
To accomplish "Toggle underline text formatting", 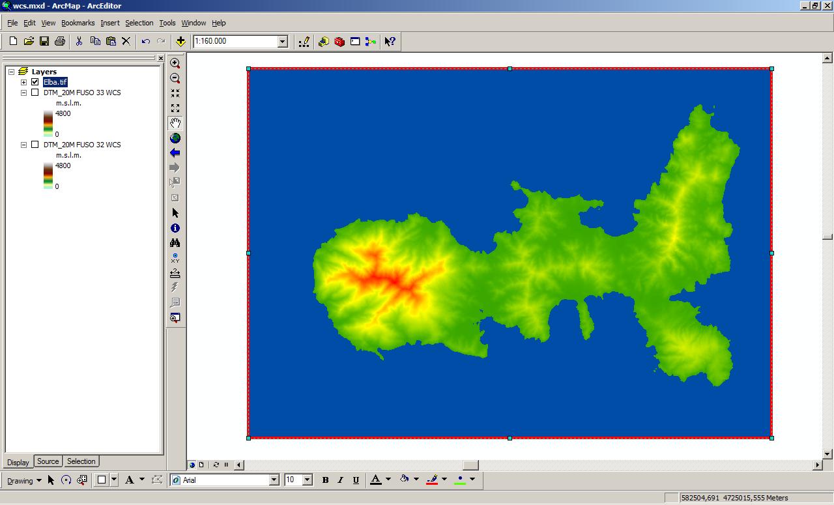I will click(x=356, y=480).
